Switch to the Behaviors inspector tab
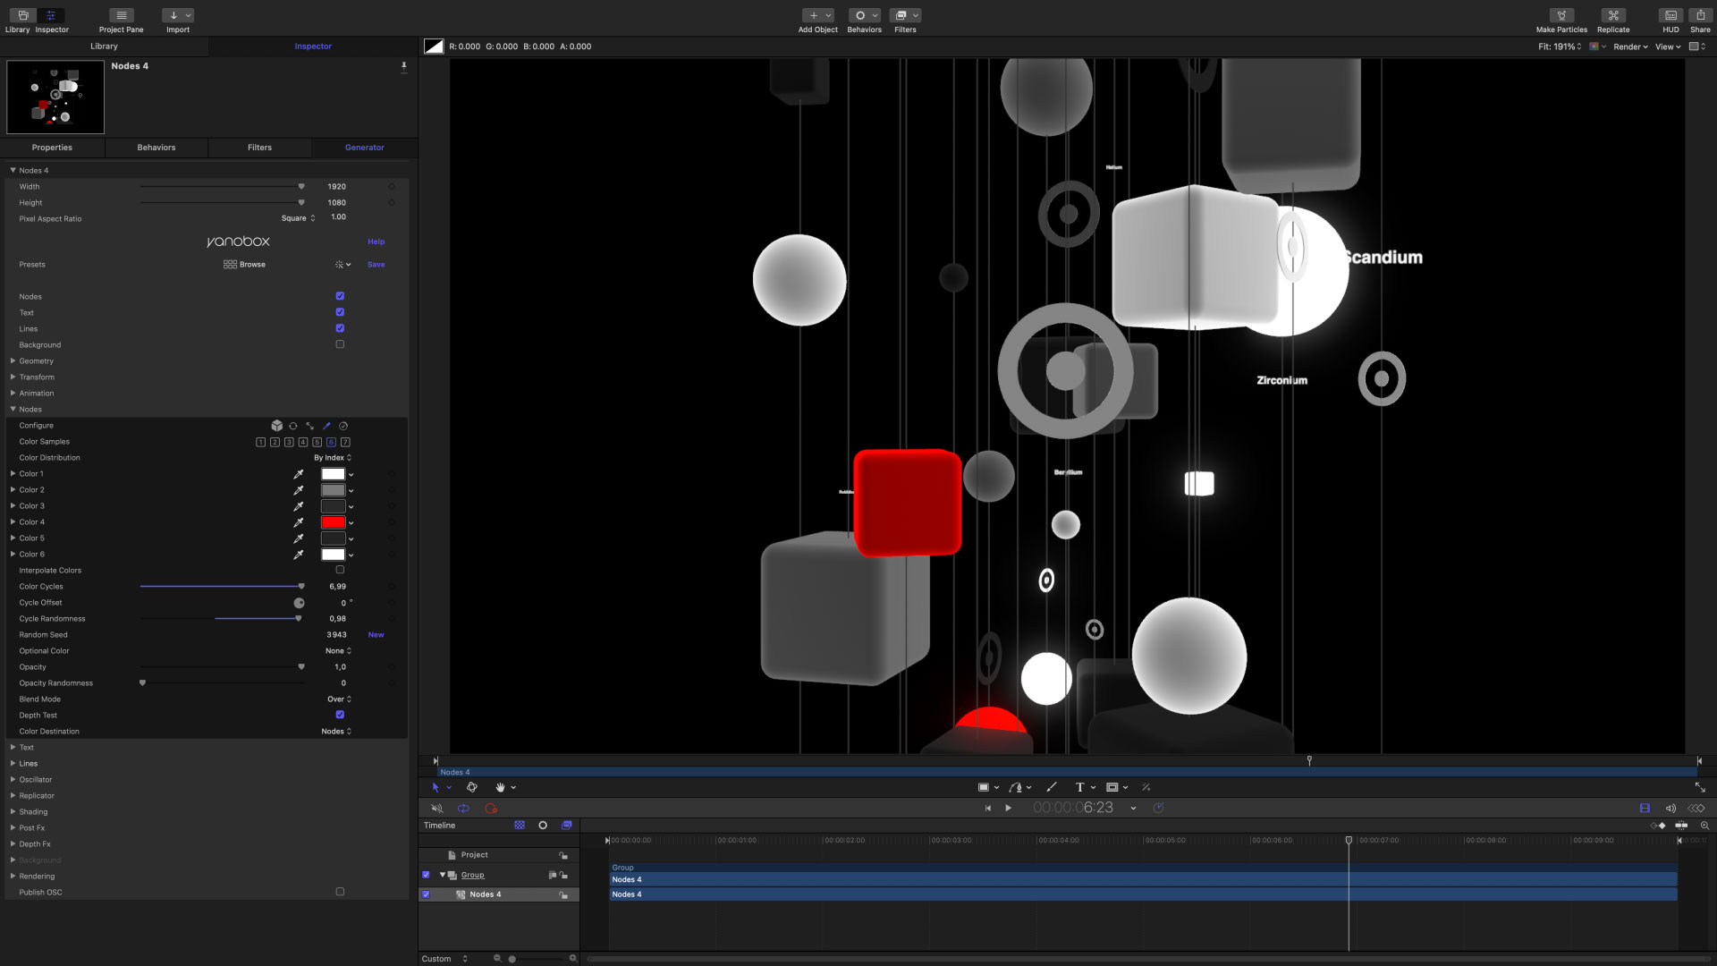 tap(156, 148)
